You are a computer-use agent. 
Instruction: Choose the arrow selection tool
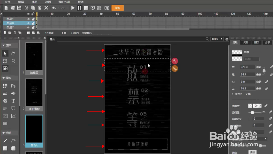[5, 53]
